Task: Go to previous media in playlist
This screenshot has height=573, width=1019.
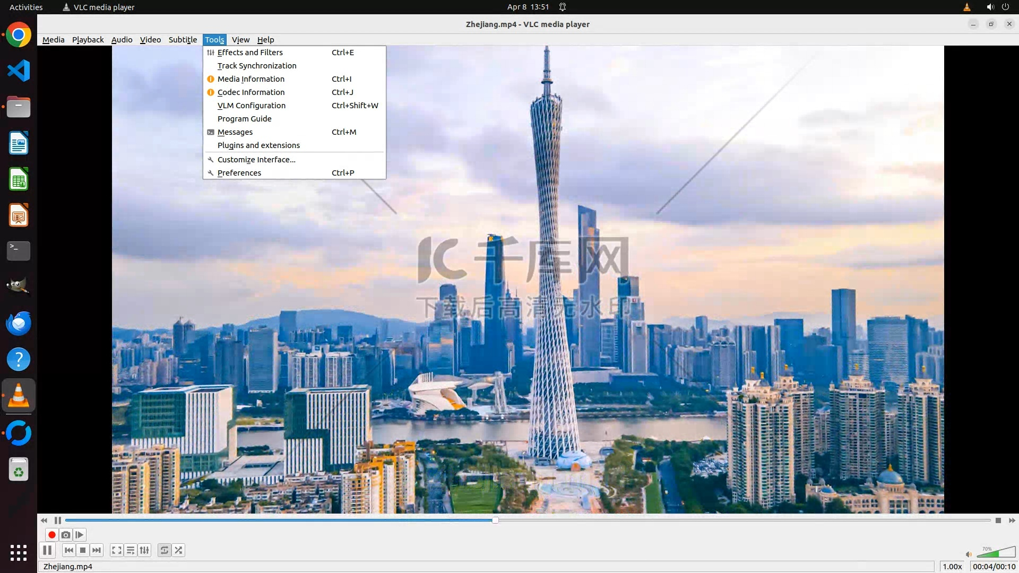Action: pos(69,550)
